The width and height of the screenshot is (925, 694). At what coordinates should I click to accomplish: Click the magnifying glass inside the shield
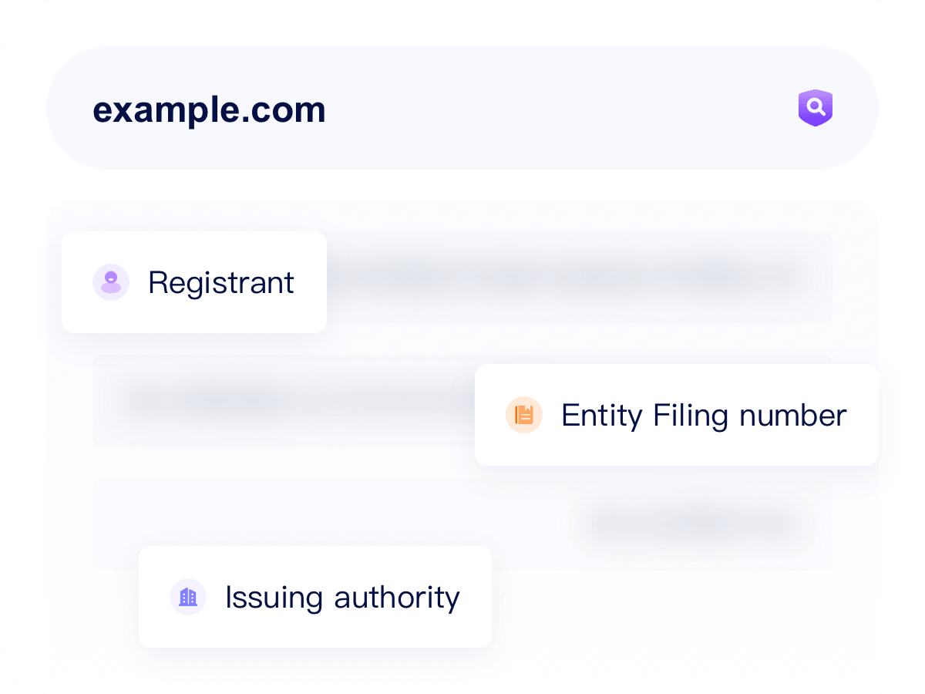point(816,106)
